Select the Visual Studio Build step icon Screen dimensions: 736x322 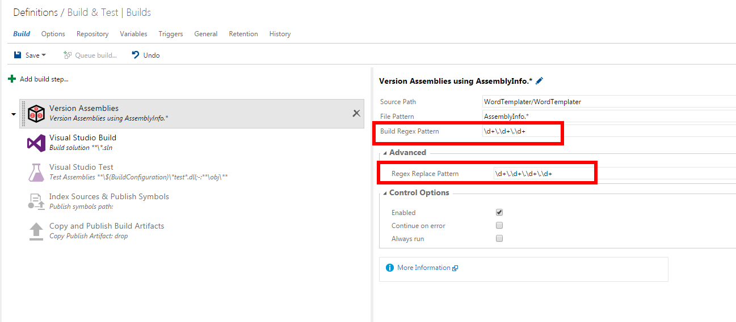(36, 143)
